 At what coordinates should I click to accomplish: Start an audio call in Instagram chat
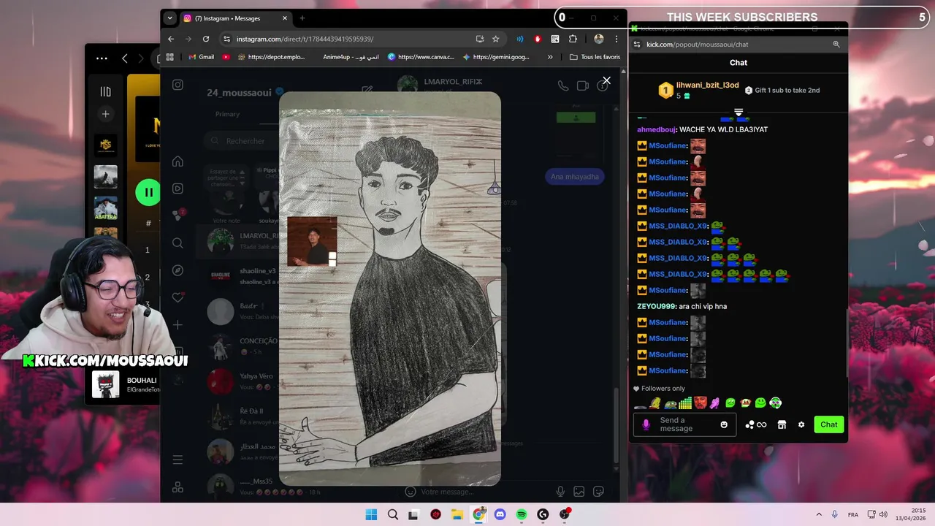(x=563, y=85)
